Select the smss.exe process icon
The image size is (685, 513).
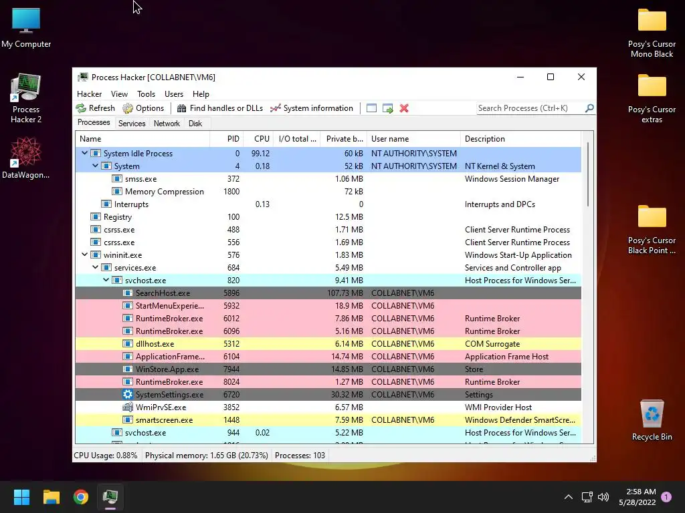[x=116, y=178]
